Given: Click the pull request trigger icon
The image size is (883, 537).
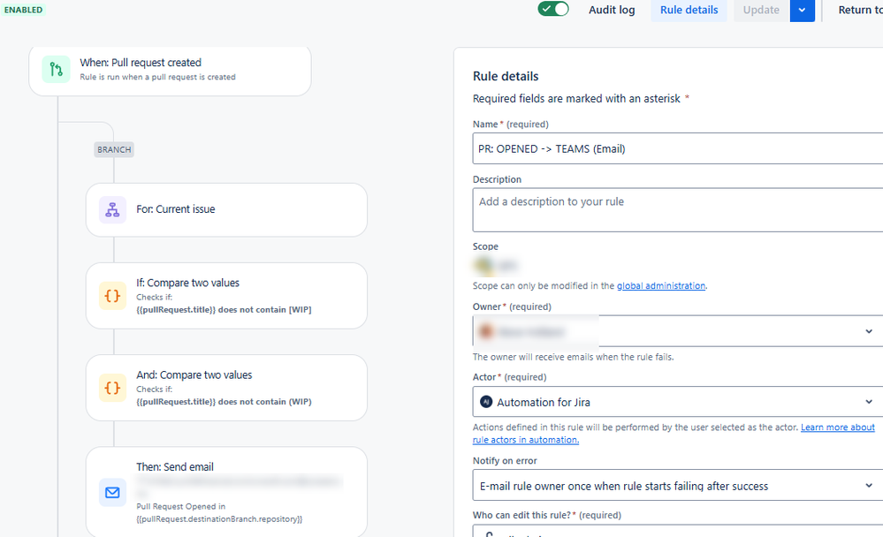Looking at the screenshot, I should (56, 69).
